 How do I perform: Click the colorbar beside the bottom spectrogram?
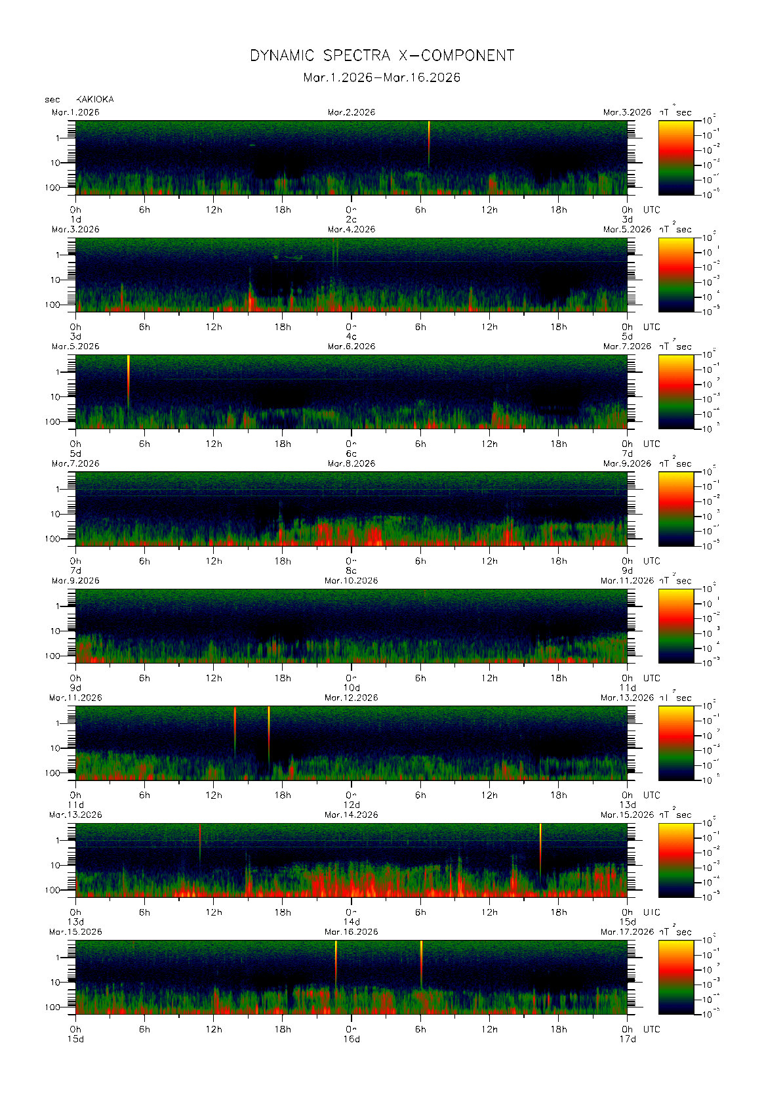675,977
